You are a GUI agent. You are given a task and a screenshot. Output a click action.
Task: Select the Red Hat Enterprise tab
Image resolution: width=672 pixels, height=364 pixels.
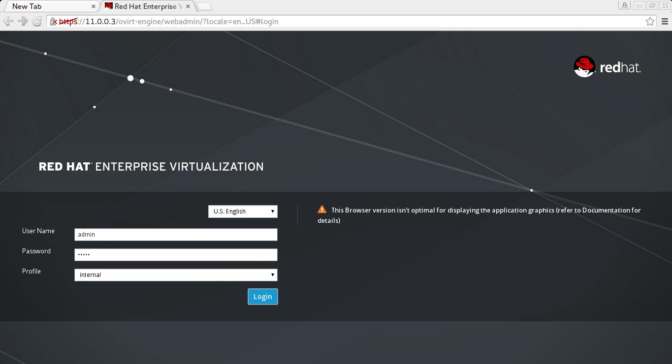[148, 6]
